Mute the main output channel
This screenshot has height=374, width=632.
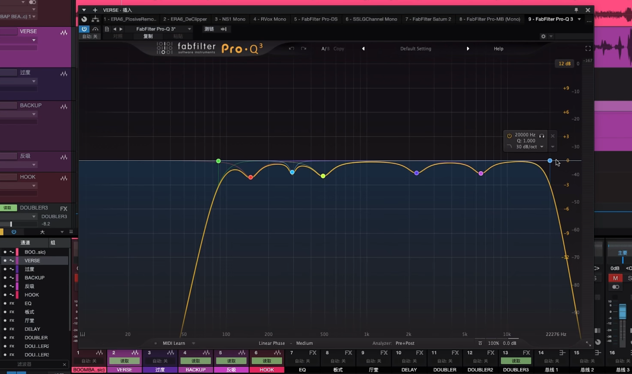coord(615,278)
